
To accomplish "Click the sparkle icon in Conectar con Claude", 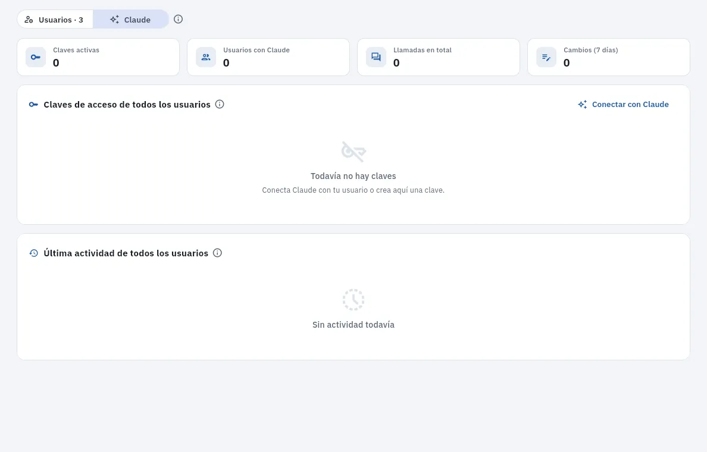I will (583, 105).
